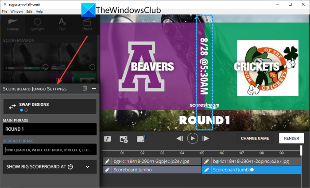The height and width of the screenshot is (188, 310).
Task: Edit first bgPic clip pencil icon
Action: [x=107, y=162]
